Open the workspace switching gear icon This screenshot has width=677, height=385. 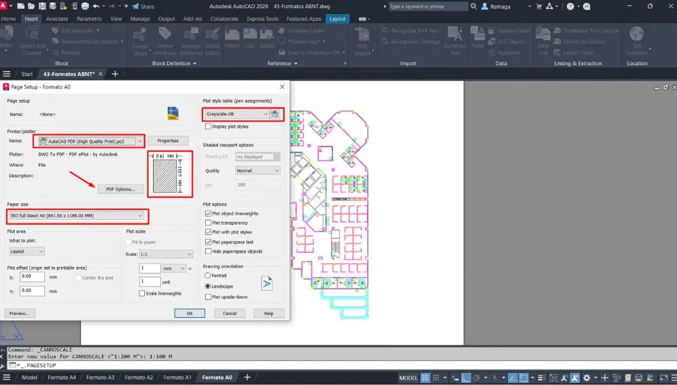(x=586, y=378)
